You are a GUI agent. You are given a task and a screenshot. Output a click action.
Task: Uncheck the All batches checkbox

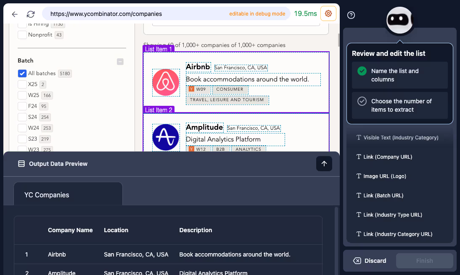pyautogui.click(x=22, y=73)
